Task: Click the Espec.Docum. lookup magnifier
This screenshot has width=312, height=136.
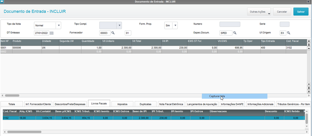Action: coord(235,33)
